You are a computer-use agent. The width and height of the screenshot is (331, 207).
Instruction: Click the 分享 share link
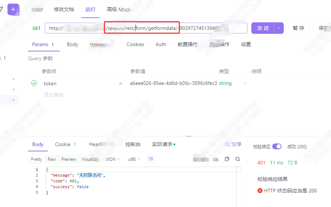pyautogui.click(x=236, y=144)
